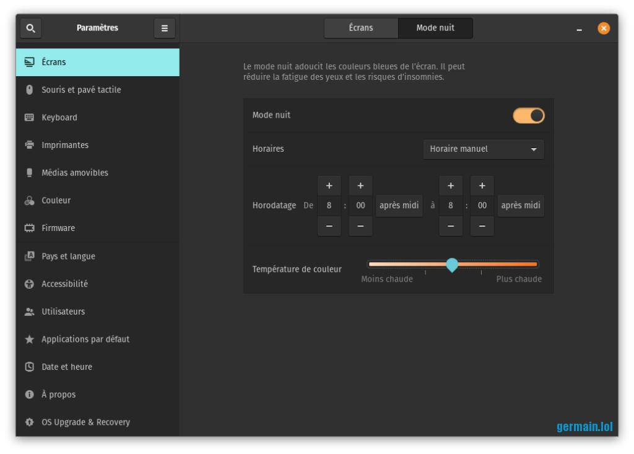Open Médias amovibles label in sidebar
The image size is (634, 454).
coord(75,173)
